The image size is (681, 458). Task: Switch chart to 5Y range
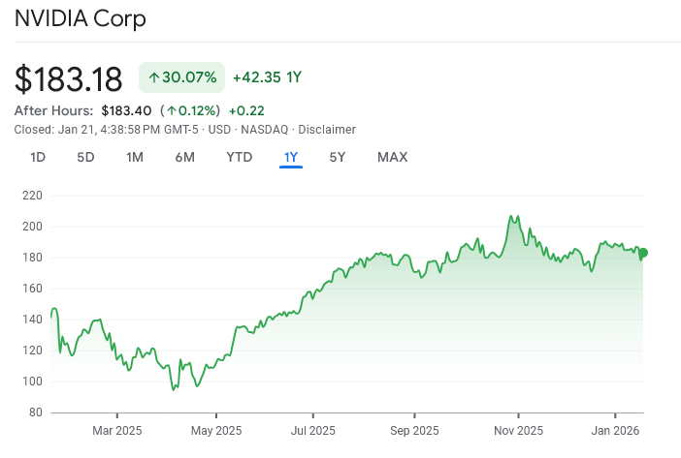[338, 157]
